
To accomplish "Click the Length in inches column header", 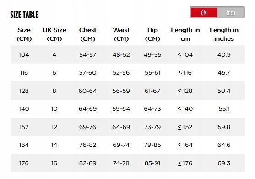I will (x=224, y=34).
